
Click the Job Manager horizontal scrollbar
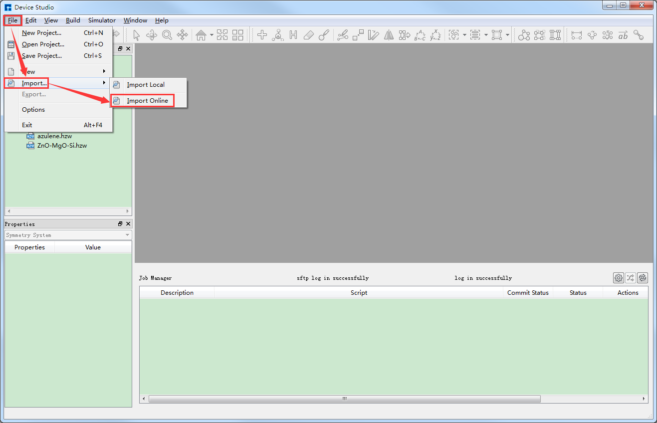[x=344, y=399]
